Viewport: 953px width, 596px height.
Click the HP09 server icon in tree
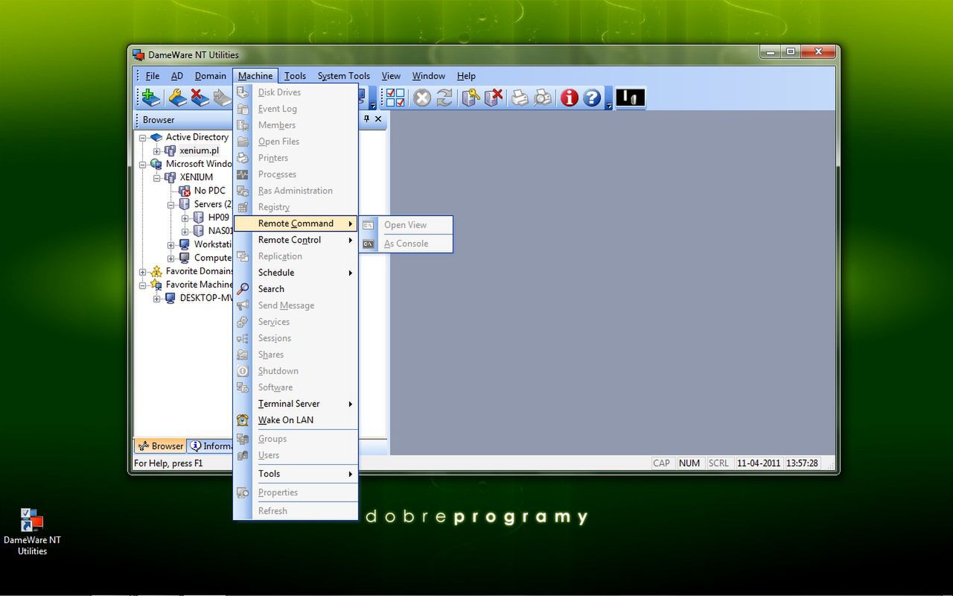point(199,218)
